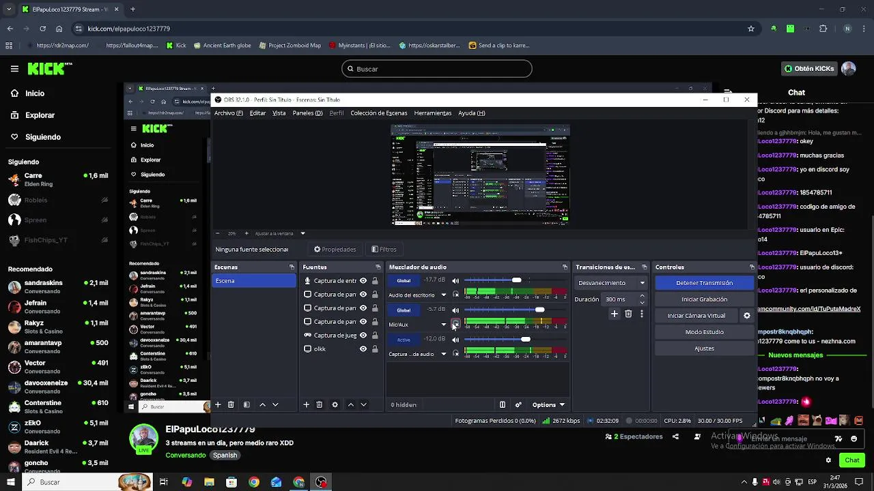Toggle monitoring icon for Captura ...da audio
This screenshot has width=874, height=491.
(x=456, y=353)
